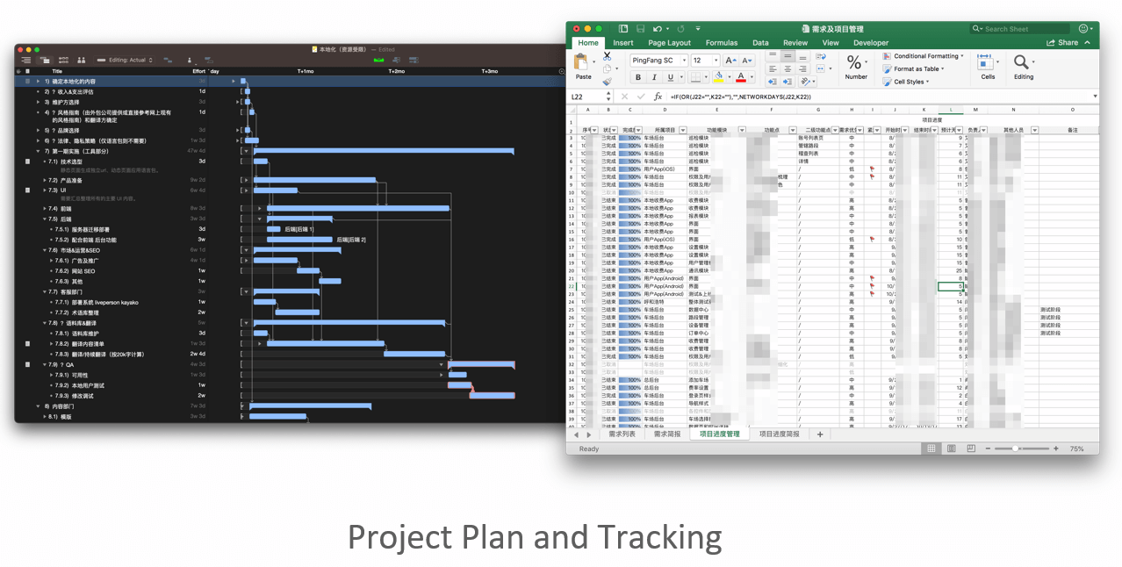Click the Format Painter brush icon
This screenshot has width=1122, height=567.
pos(607,82)
